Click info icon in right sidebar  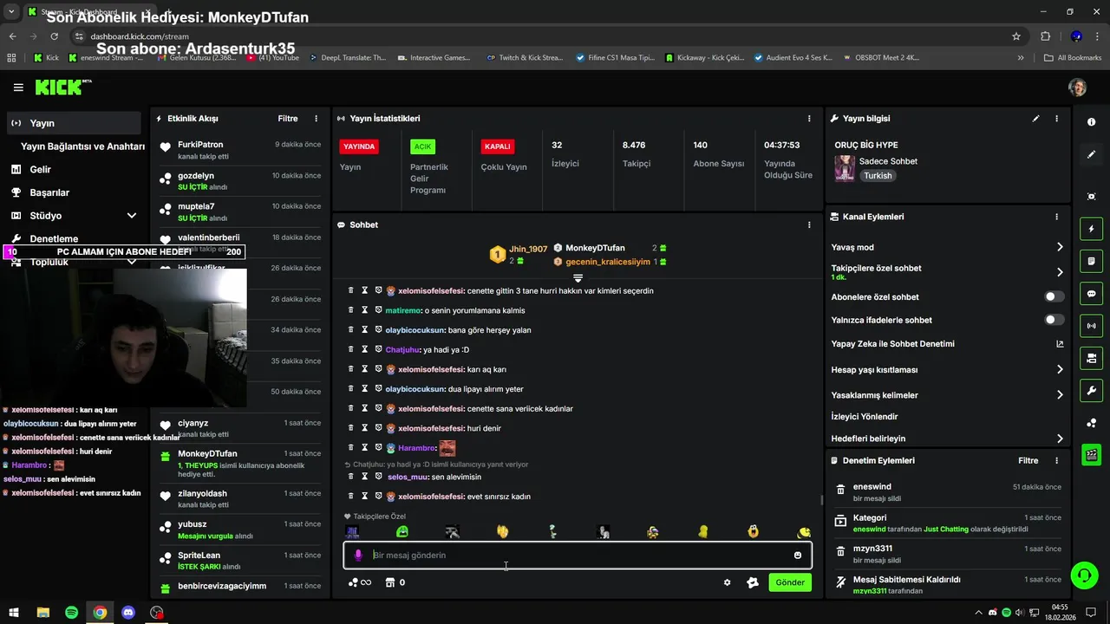[1091, 122]
